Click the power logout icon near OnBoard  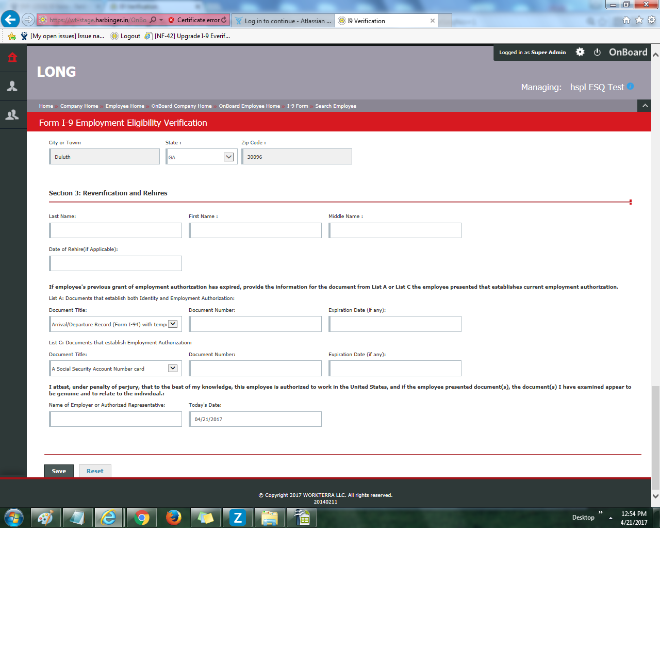point(597,52)
